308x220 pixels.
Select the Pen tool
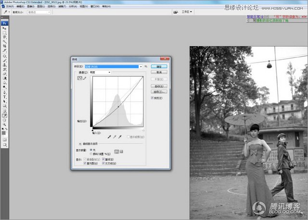tap(4, 92)
